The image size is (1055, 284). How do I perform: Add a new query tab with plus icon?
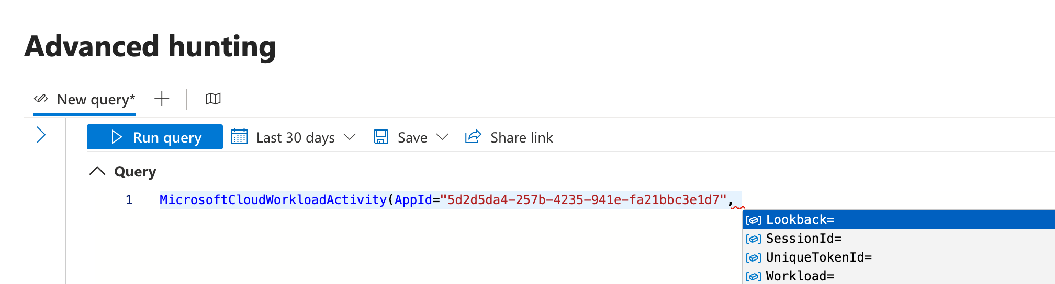tap(162, 99)
